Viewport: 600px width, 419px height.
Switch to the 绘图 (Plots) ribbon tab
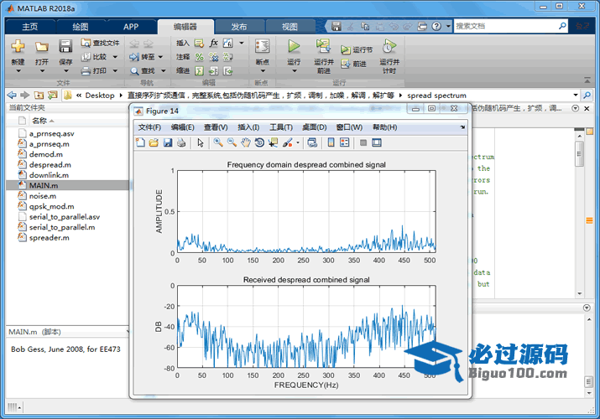click(x=80, y=26)
